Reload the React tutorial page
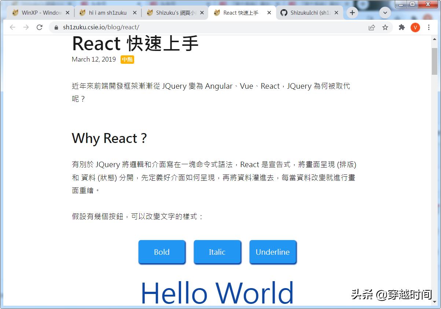This screenshot has width=441, height=309. point(40,27)
